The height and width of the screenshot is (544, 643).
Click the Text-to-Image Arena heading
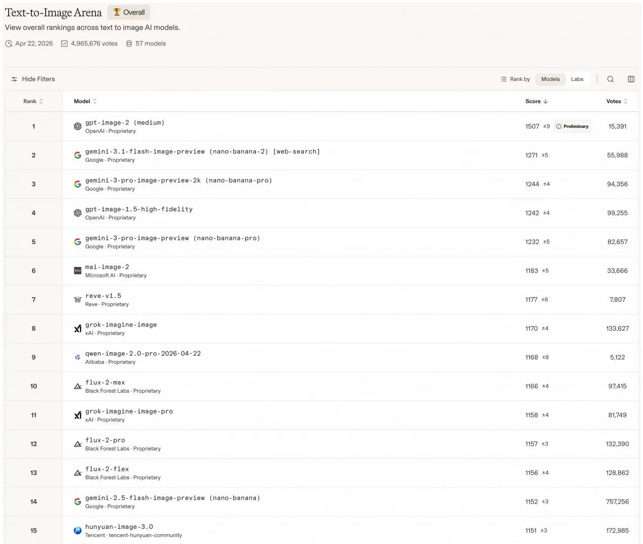pos(53,13)
